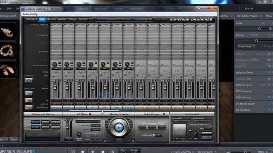Click the small button left of Master Volume dial
This screenshot has width=273, height=153.
[105, 141]
